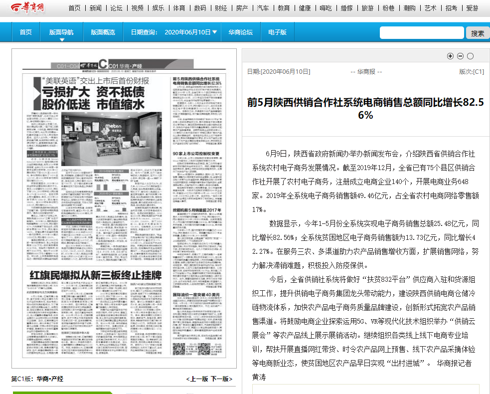490x394 pixels.
Task: Open the 数码 channel
Action: coord(200,8)
